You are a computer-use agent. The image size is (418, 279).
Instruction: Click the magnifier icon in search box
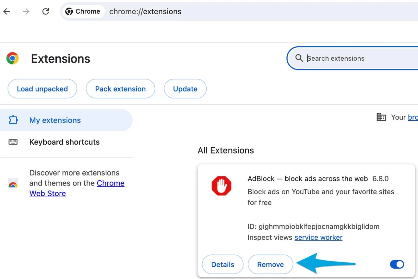[x=299, y=58]
